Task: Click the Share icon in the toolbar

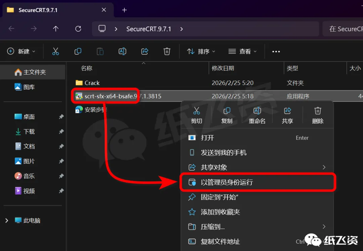Action: [x=145, y=51]
